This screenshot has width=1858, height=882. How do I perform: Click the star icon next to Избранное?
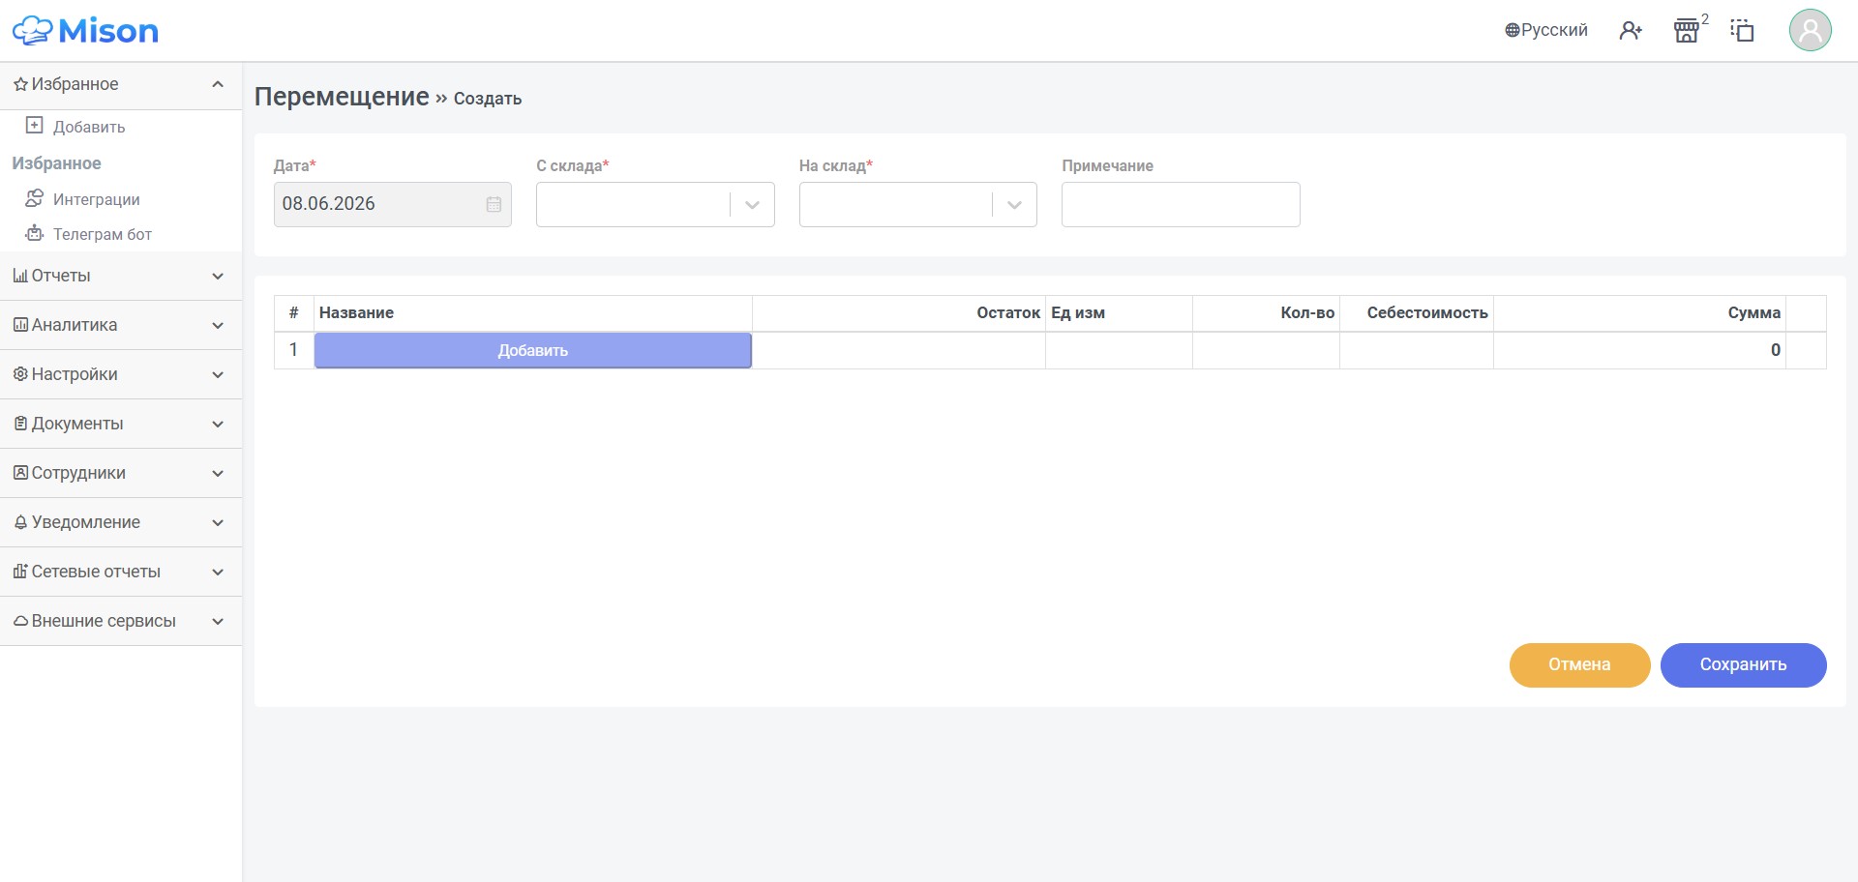click(20, 85)
